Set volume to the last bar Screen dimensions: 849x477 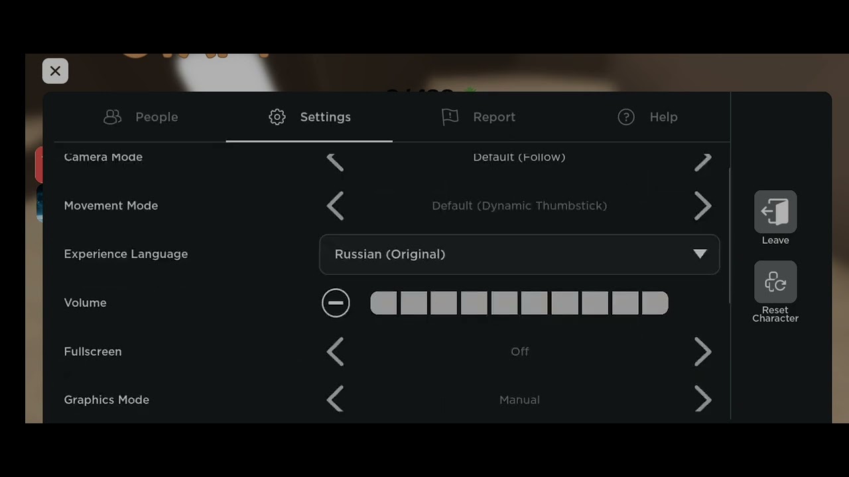(x=655, y=303)
